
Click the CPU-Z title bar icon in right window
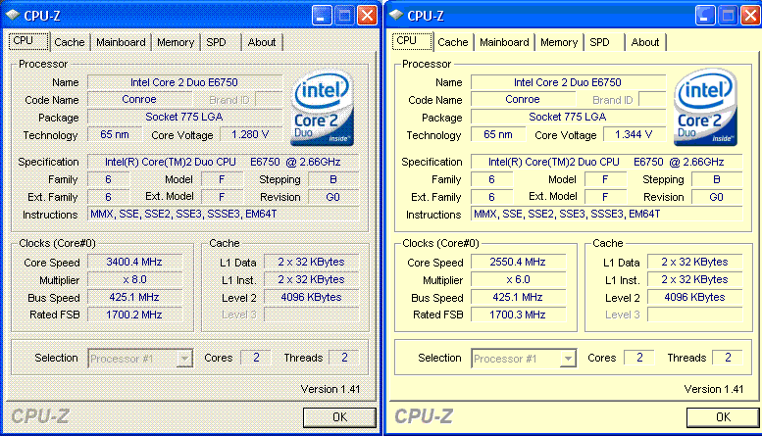[396, 15]
